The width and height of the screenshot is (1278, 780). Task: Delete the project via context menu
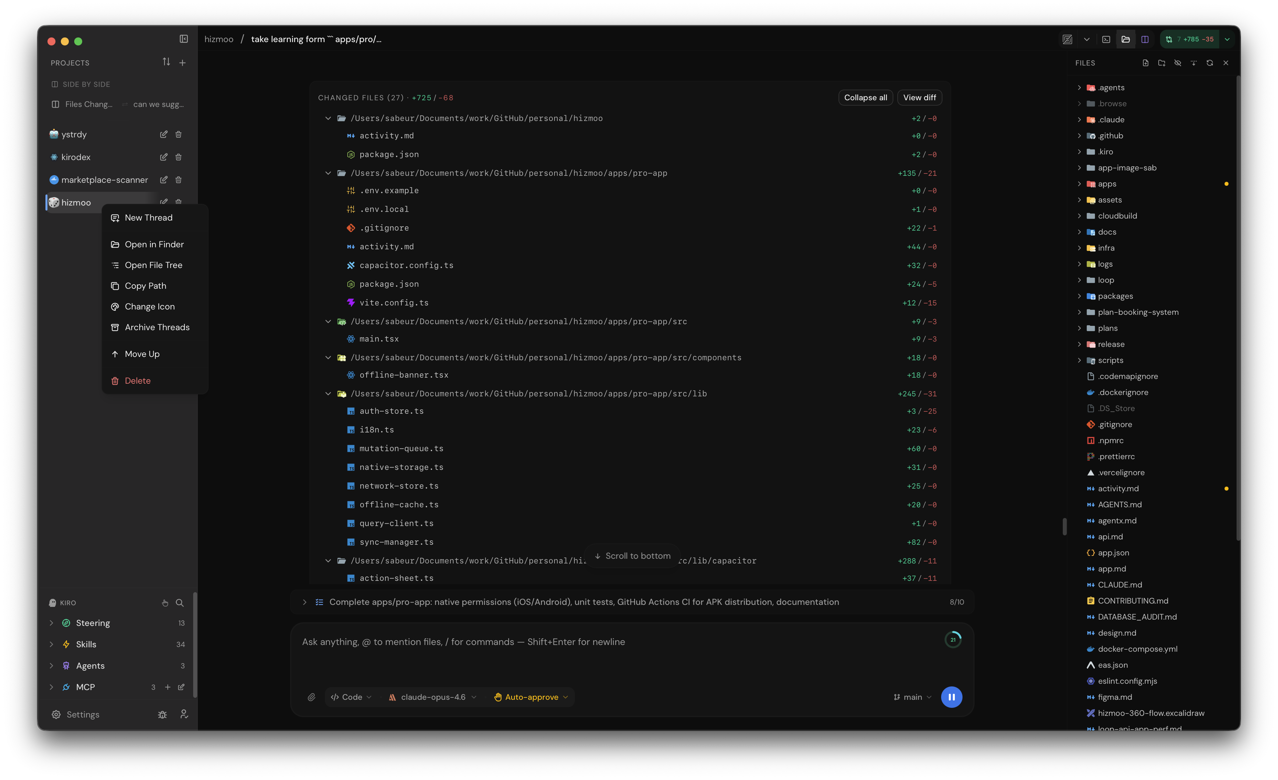point(154,381)
